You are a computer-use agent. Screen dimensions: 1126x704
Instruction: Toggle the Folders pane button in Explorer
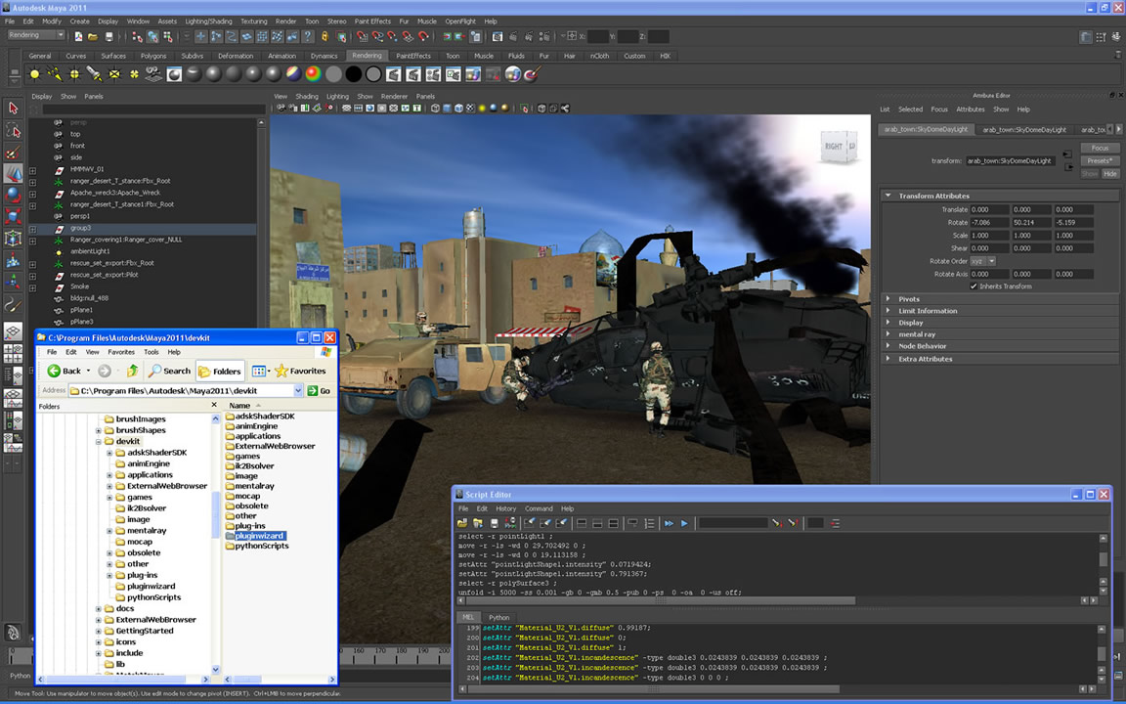click(221, 371)
